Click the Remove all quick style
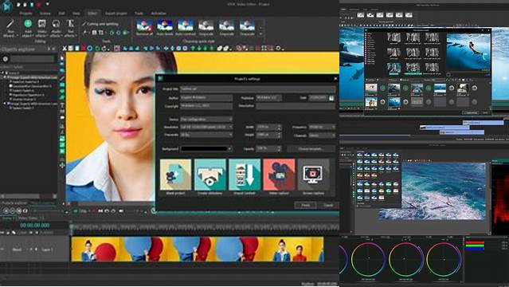 coord(144,27)
